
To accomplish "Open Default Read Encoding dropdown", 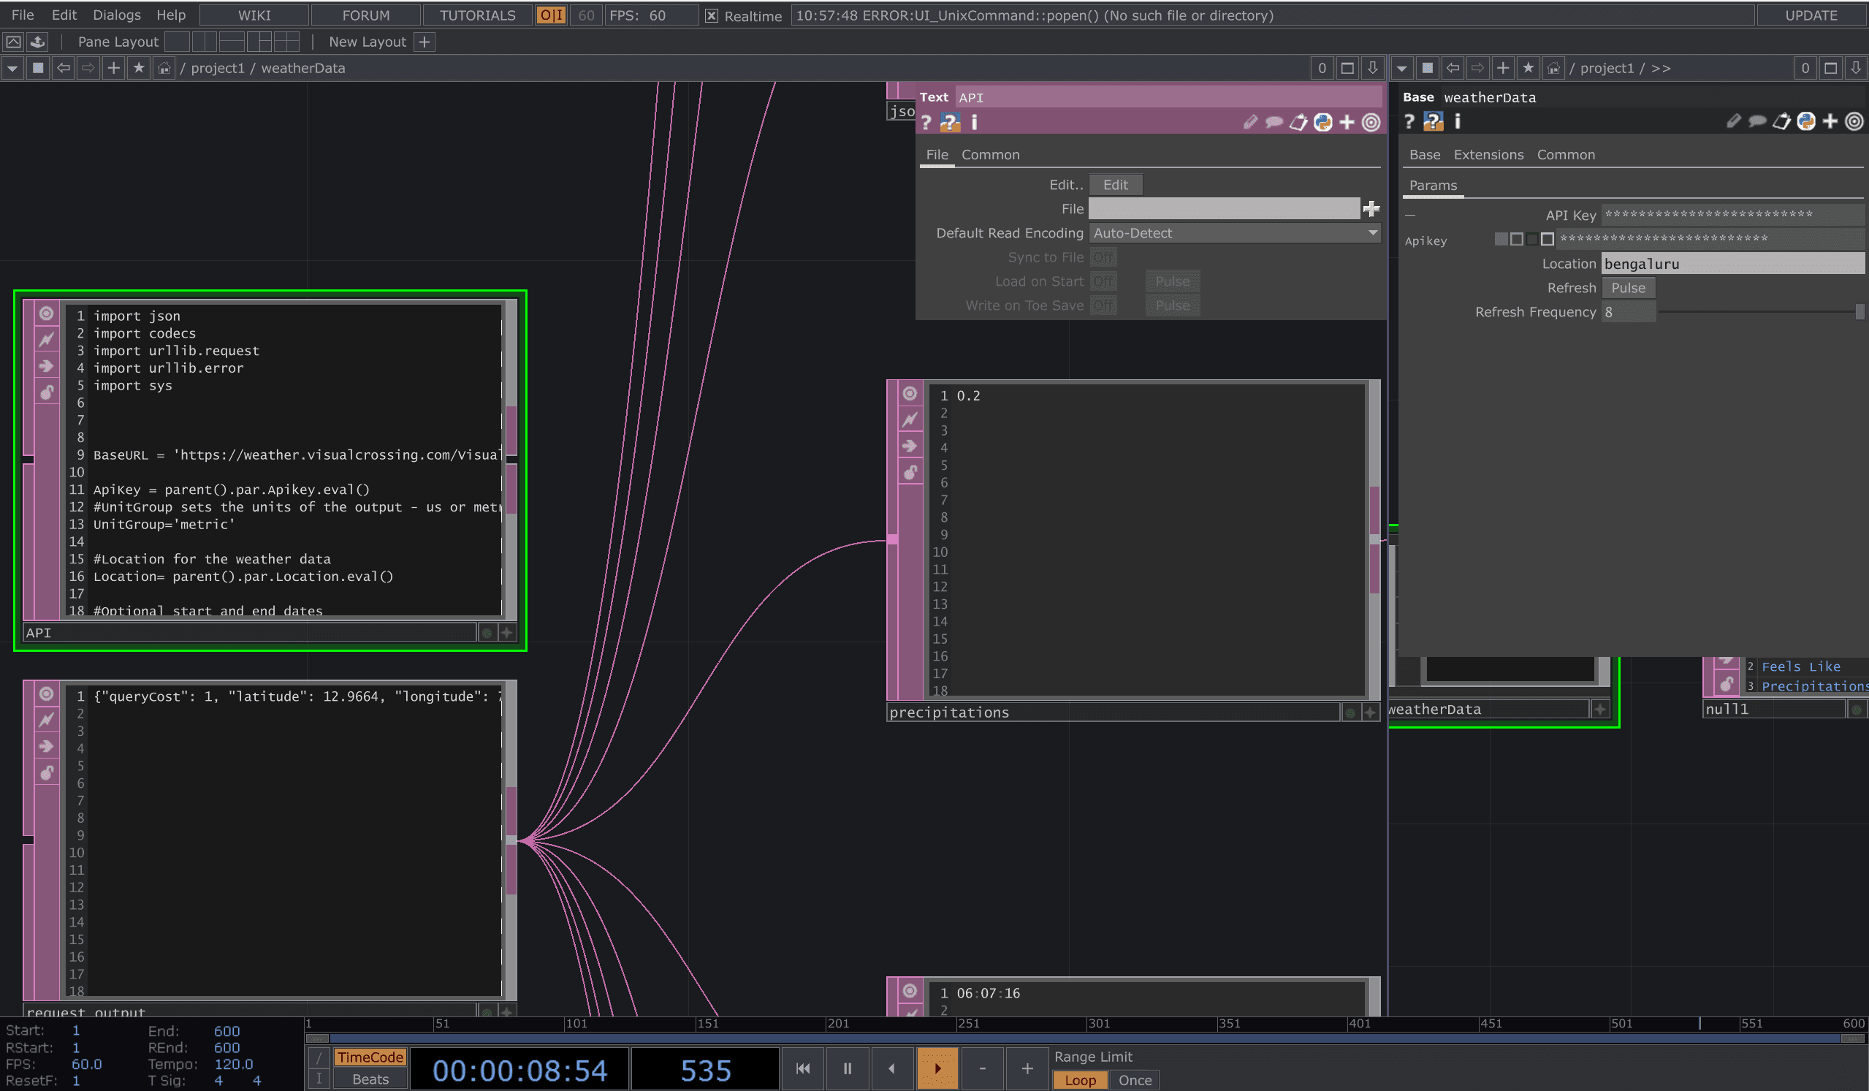I will tap(1235, 233).
